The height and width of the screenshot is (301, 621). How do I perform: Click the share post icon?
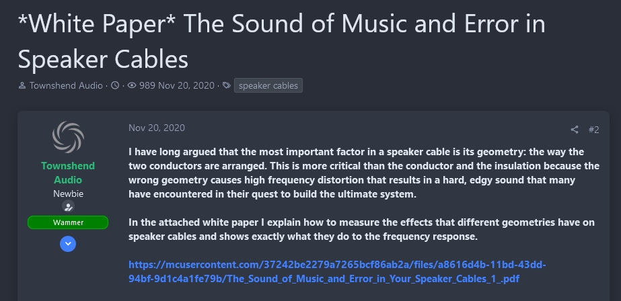[x=574, y=130]
